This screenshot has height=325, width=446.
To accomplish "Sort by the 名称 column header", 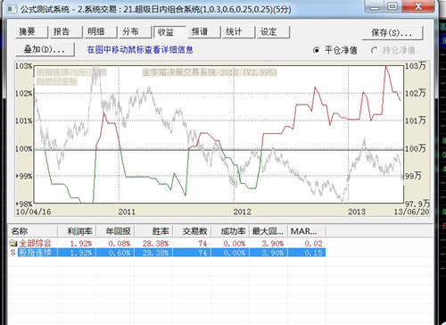I will [32, 231].
